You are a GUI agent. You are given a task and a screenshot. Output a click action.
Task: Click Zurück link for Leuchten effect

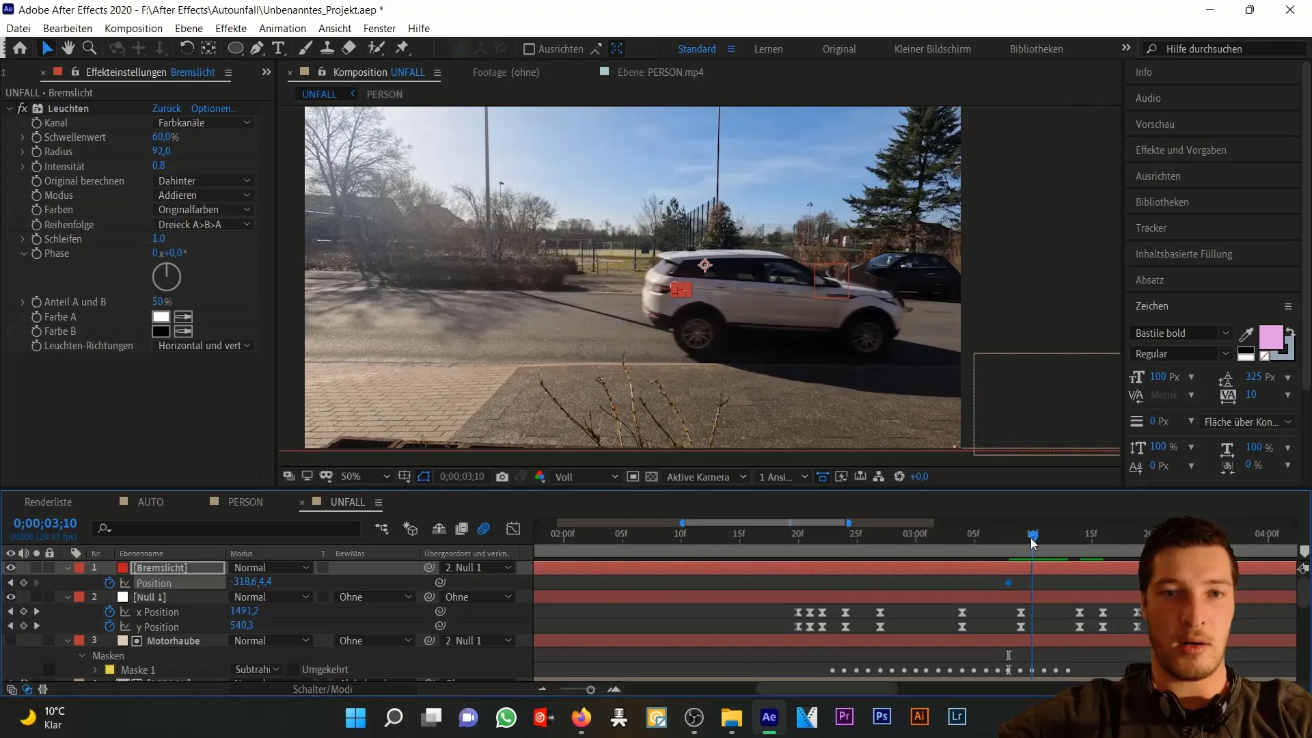(x=167, y=109)
